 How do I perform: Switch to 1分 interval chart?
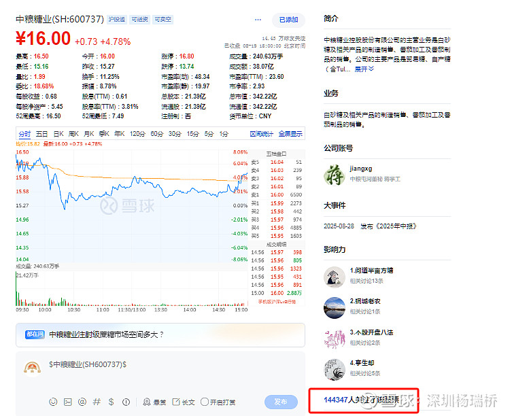[x=224, y=133]
